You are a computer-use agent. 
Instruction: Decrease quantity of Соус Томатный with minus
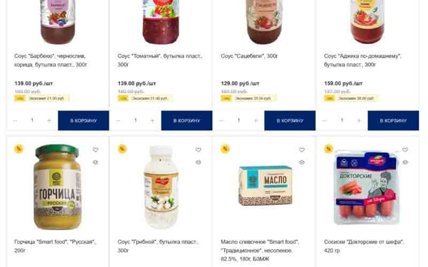(118, 120)
